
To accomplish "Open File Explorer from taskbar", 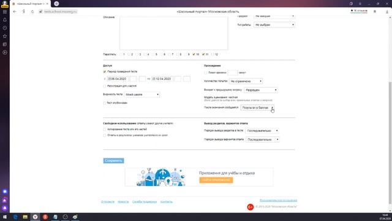I will pos(25,217).
